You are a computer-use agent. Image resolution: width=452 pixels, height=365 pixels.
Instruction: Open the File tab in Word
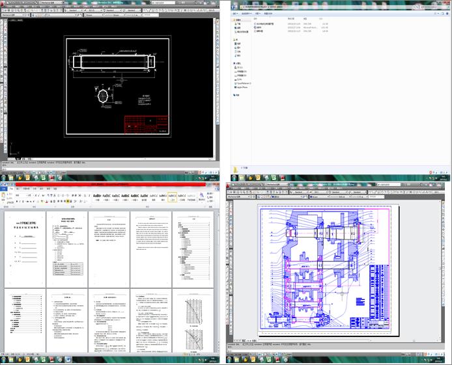[4, 189]
